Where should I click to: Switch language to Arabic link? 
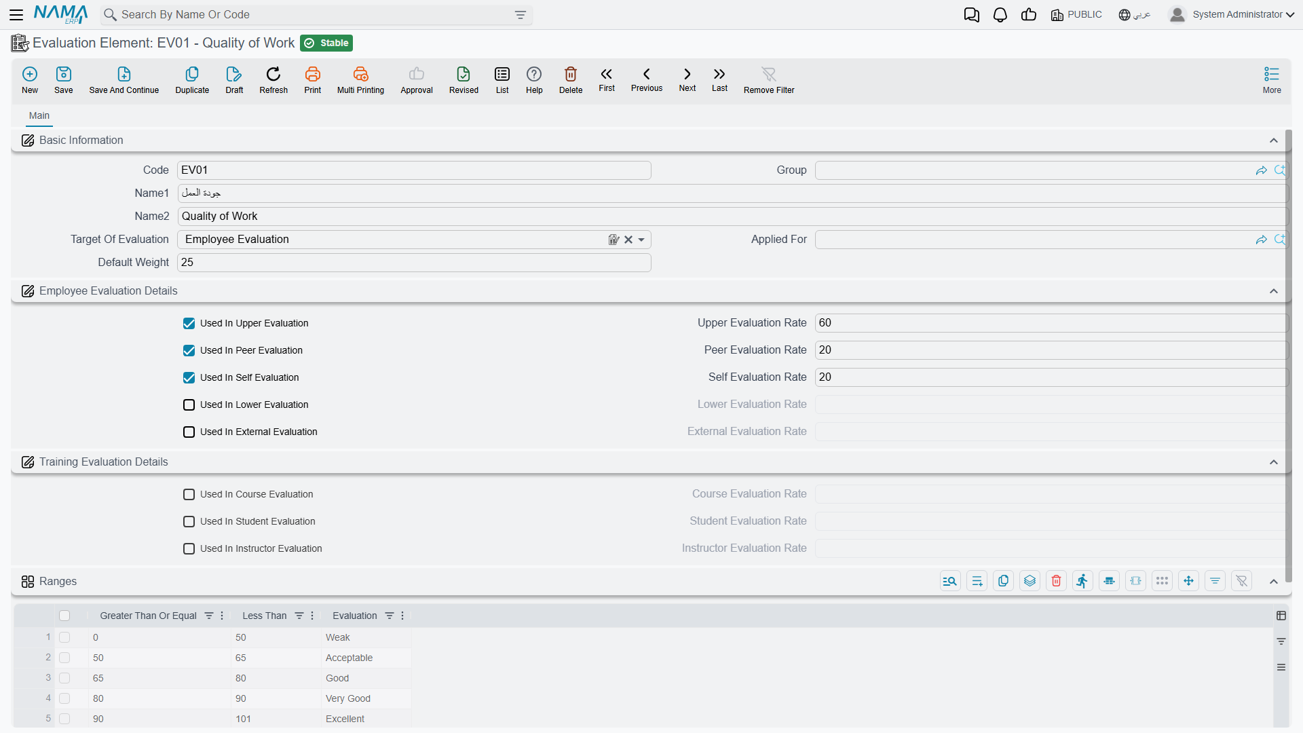click(1135, 15)
